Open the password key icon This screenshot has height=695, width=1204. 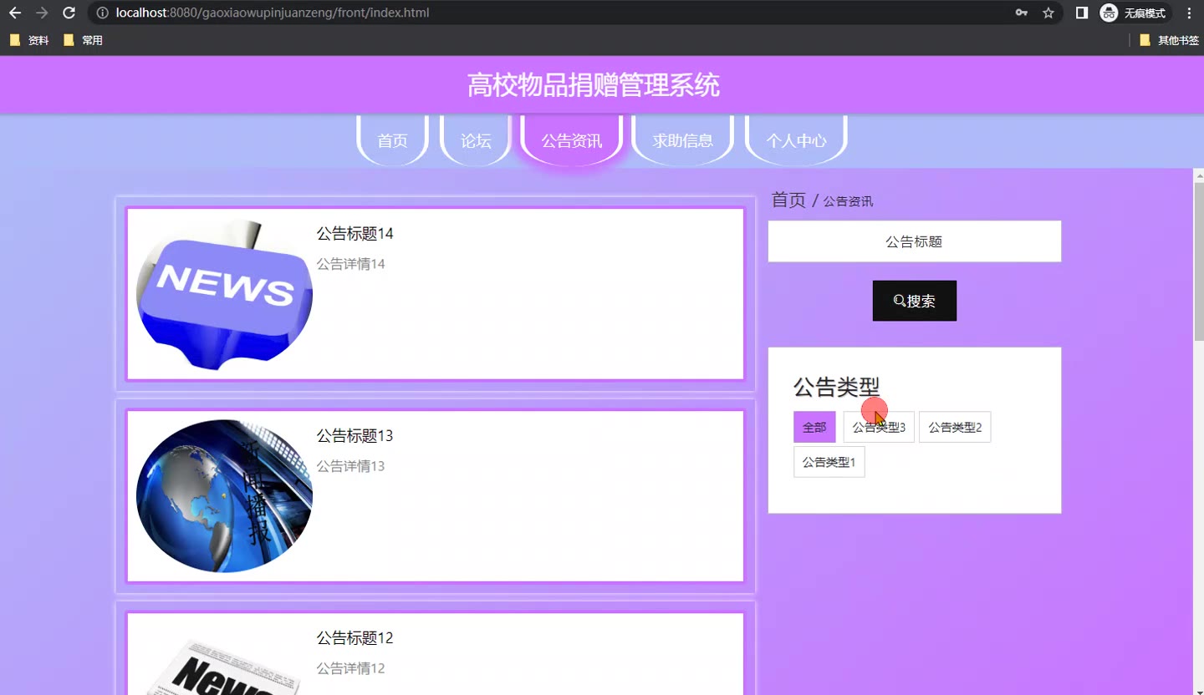click(1021, 13)
